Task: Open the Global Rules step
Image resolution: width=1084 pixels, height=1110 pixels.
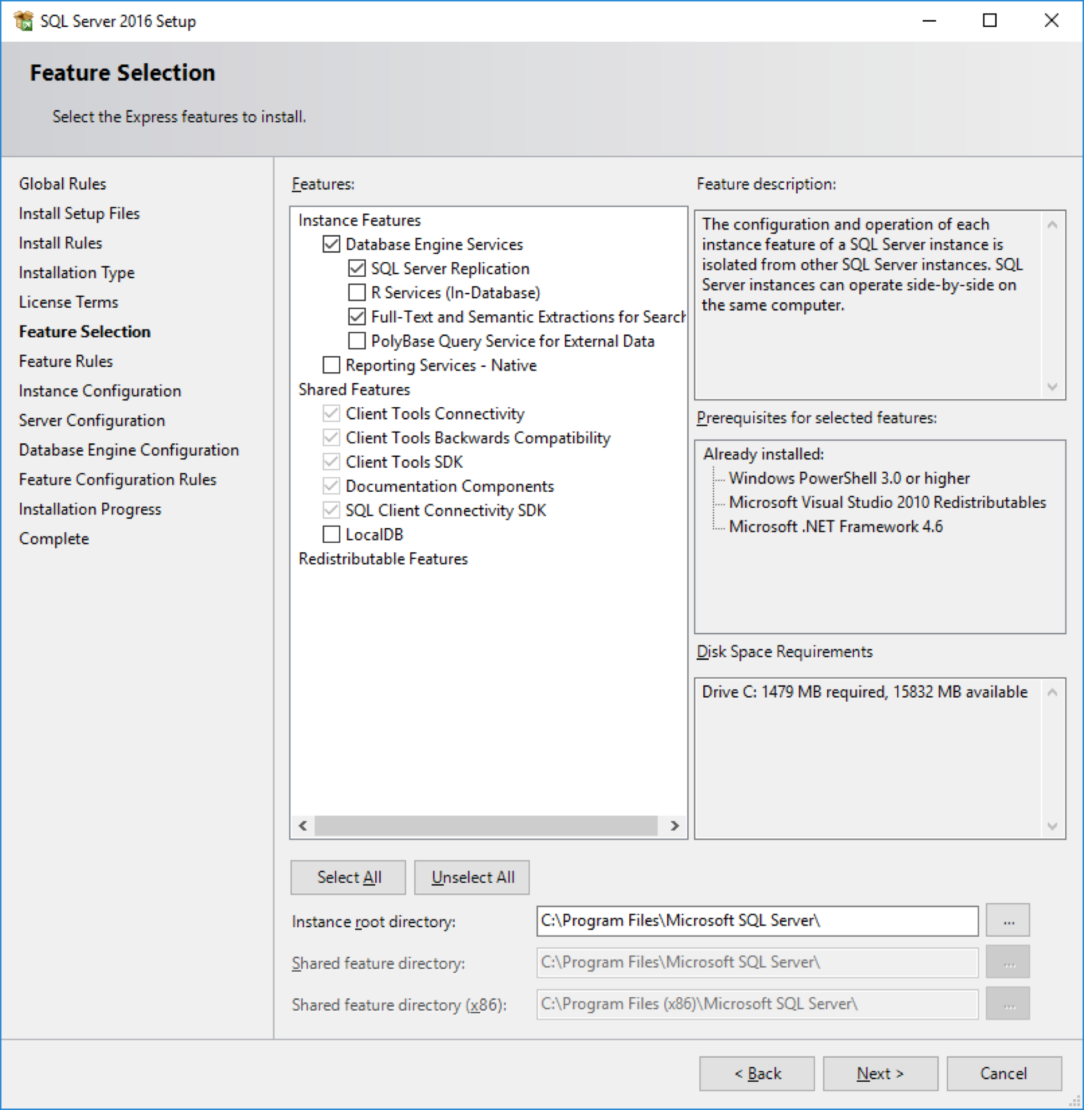Action: [63, 184]
